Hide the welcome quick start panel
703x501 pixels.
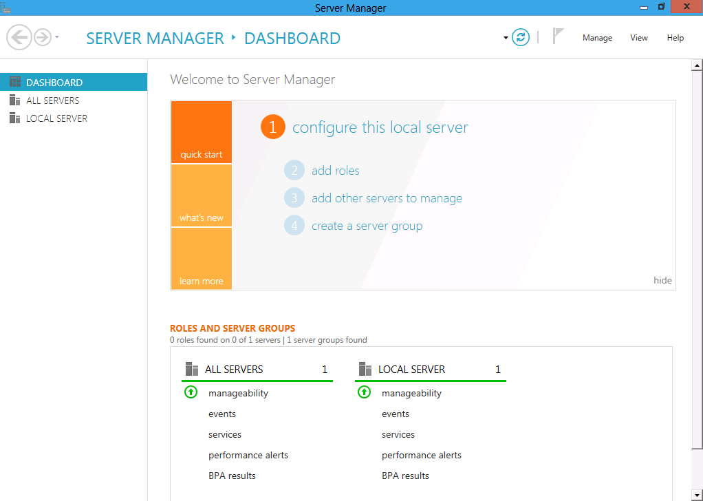[x=662, y=280]
